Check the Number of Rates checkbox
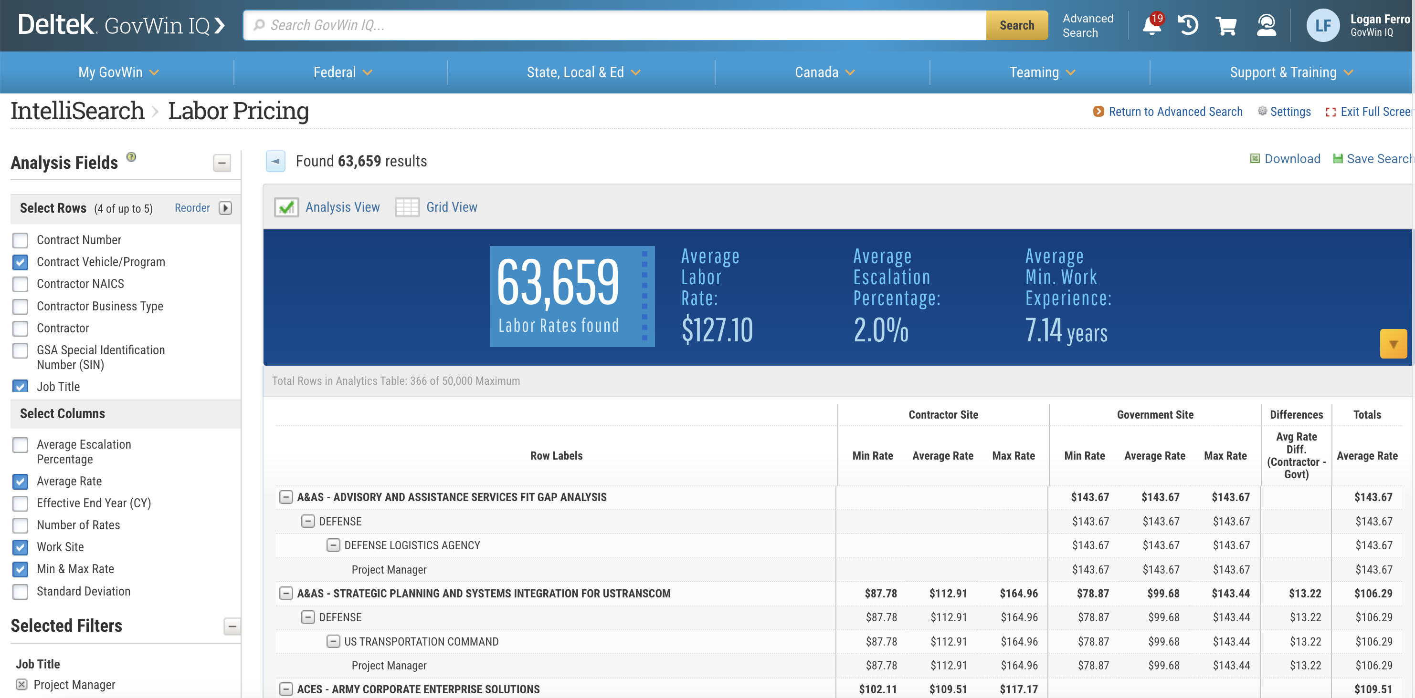Image resolution: width=1415 pixels, height=698 pixels. [x=21, y=525]
